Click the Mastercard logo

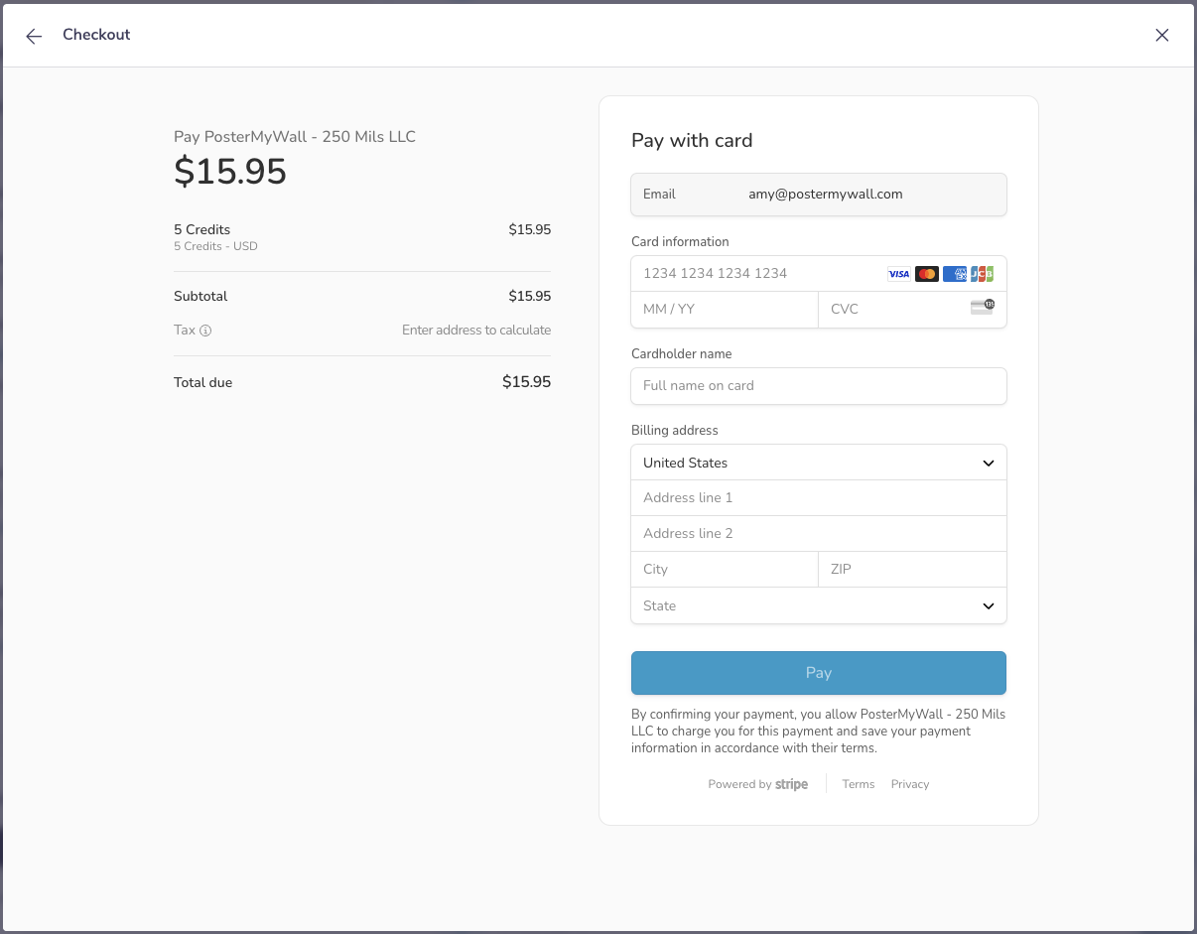(x=927, y=274)
